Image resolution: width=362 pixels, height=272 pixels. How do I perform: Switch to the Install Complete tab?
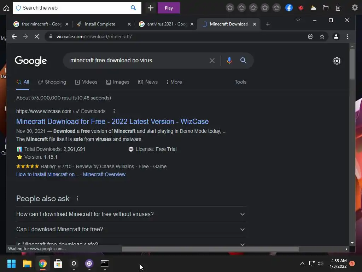tap(100, 24)
